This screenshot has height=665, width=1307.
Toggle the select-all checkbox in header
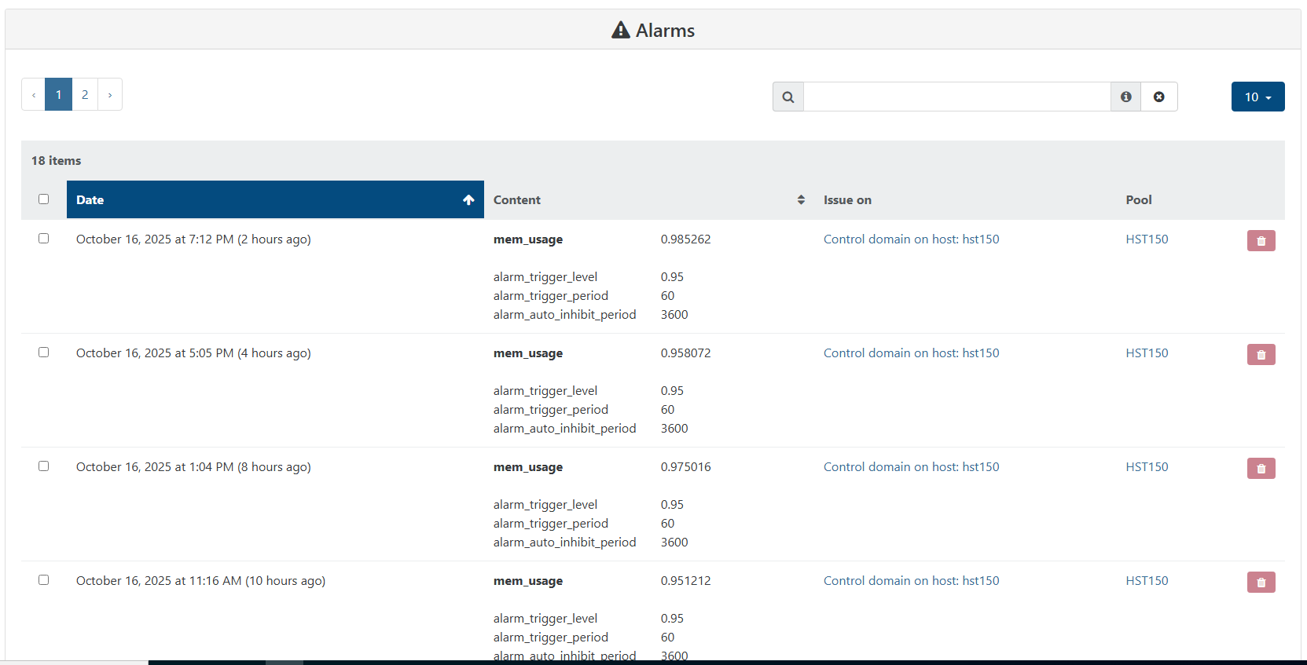44,199
